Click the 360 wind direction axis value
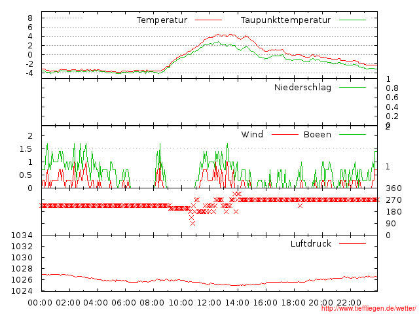The height and width of the screenshot is (314, 419). [x=393, y=188]
